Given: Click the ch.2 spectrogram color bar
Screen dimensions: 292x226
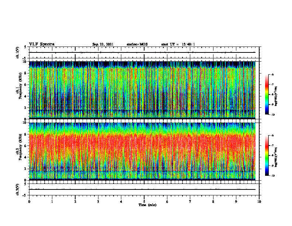Looking at the screenshot, I should [x=267, y=155].
